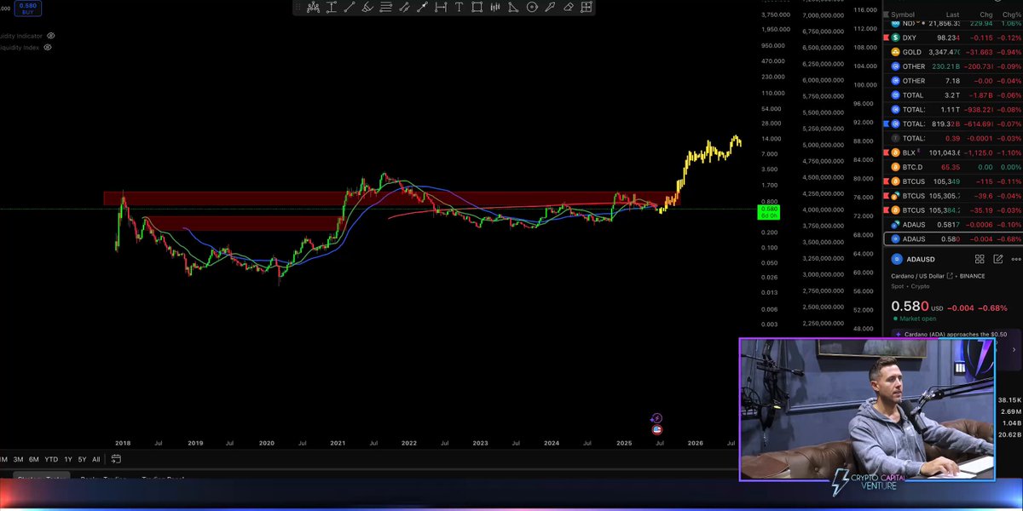Open the grid layout tool

pyautogui.click(x=587, y=7)
